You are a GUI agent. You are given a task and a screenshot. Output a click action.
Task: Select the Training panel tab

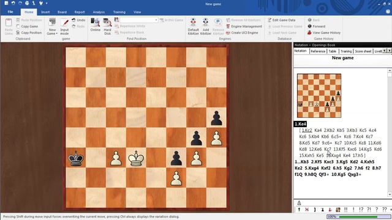(x=345, y=51)
